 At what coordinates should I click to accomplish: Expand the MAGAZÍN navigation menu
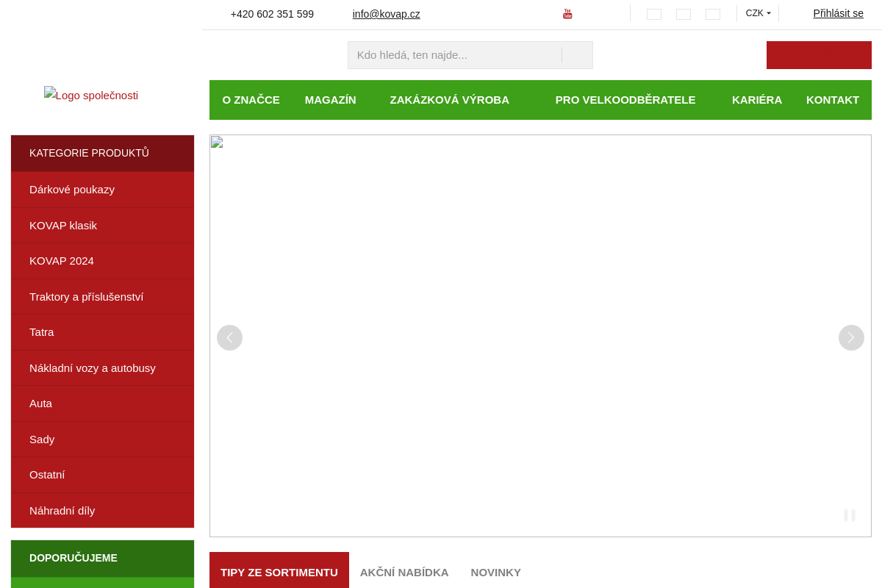click(331, 100)
